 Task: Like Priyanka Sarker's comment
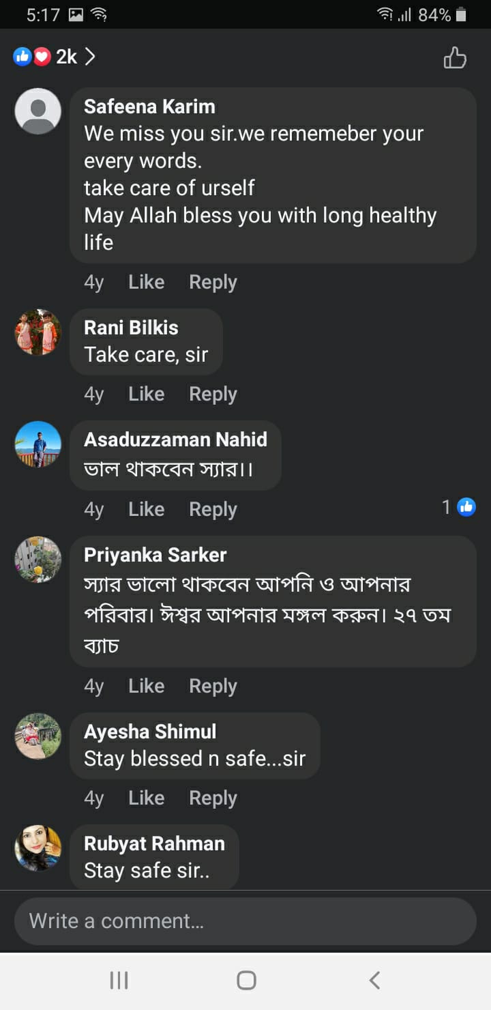pyautogui.click(x=146, y=687)
